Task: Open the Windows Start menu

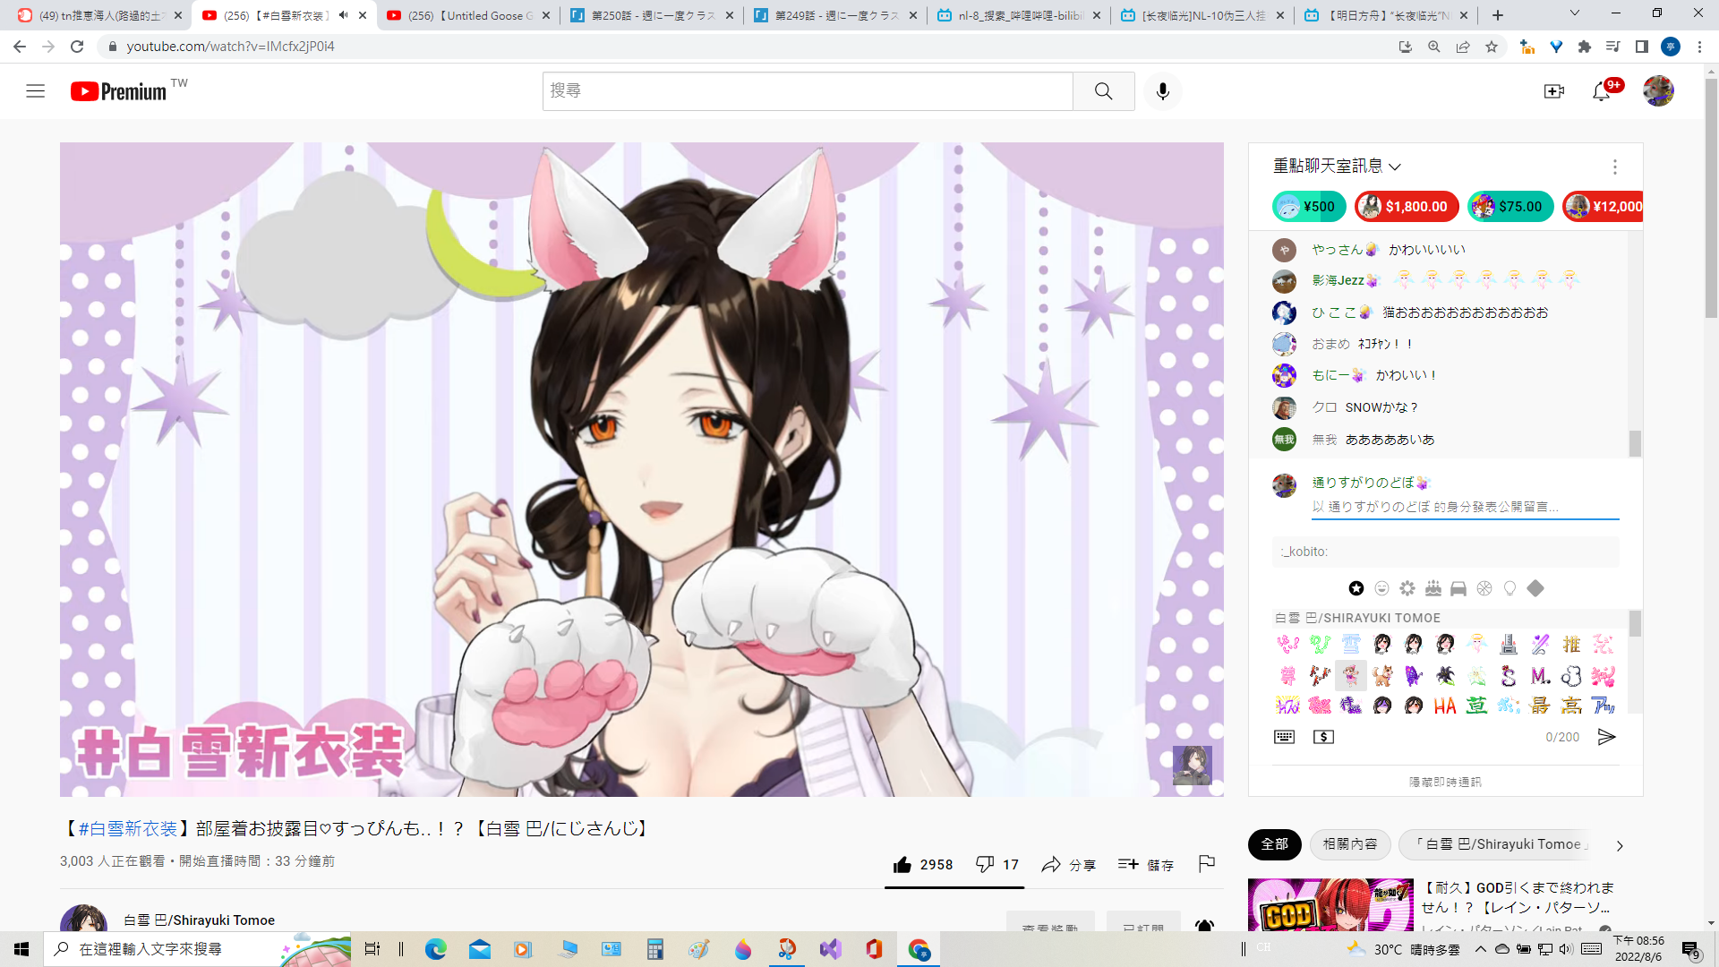Action: pos(21,949)
